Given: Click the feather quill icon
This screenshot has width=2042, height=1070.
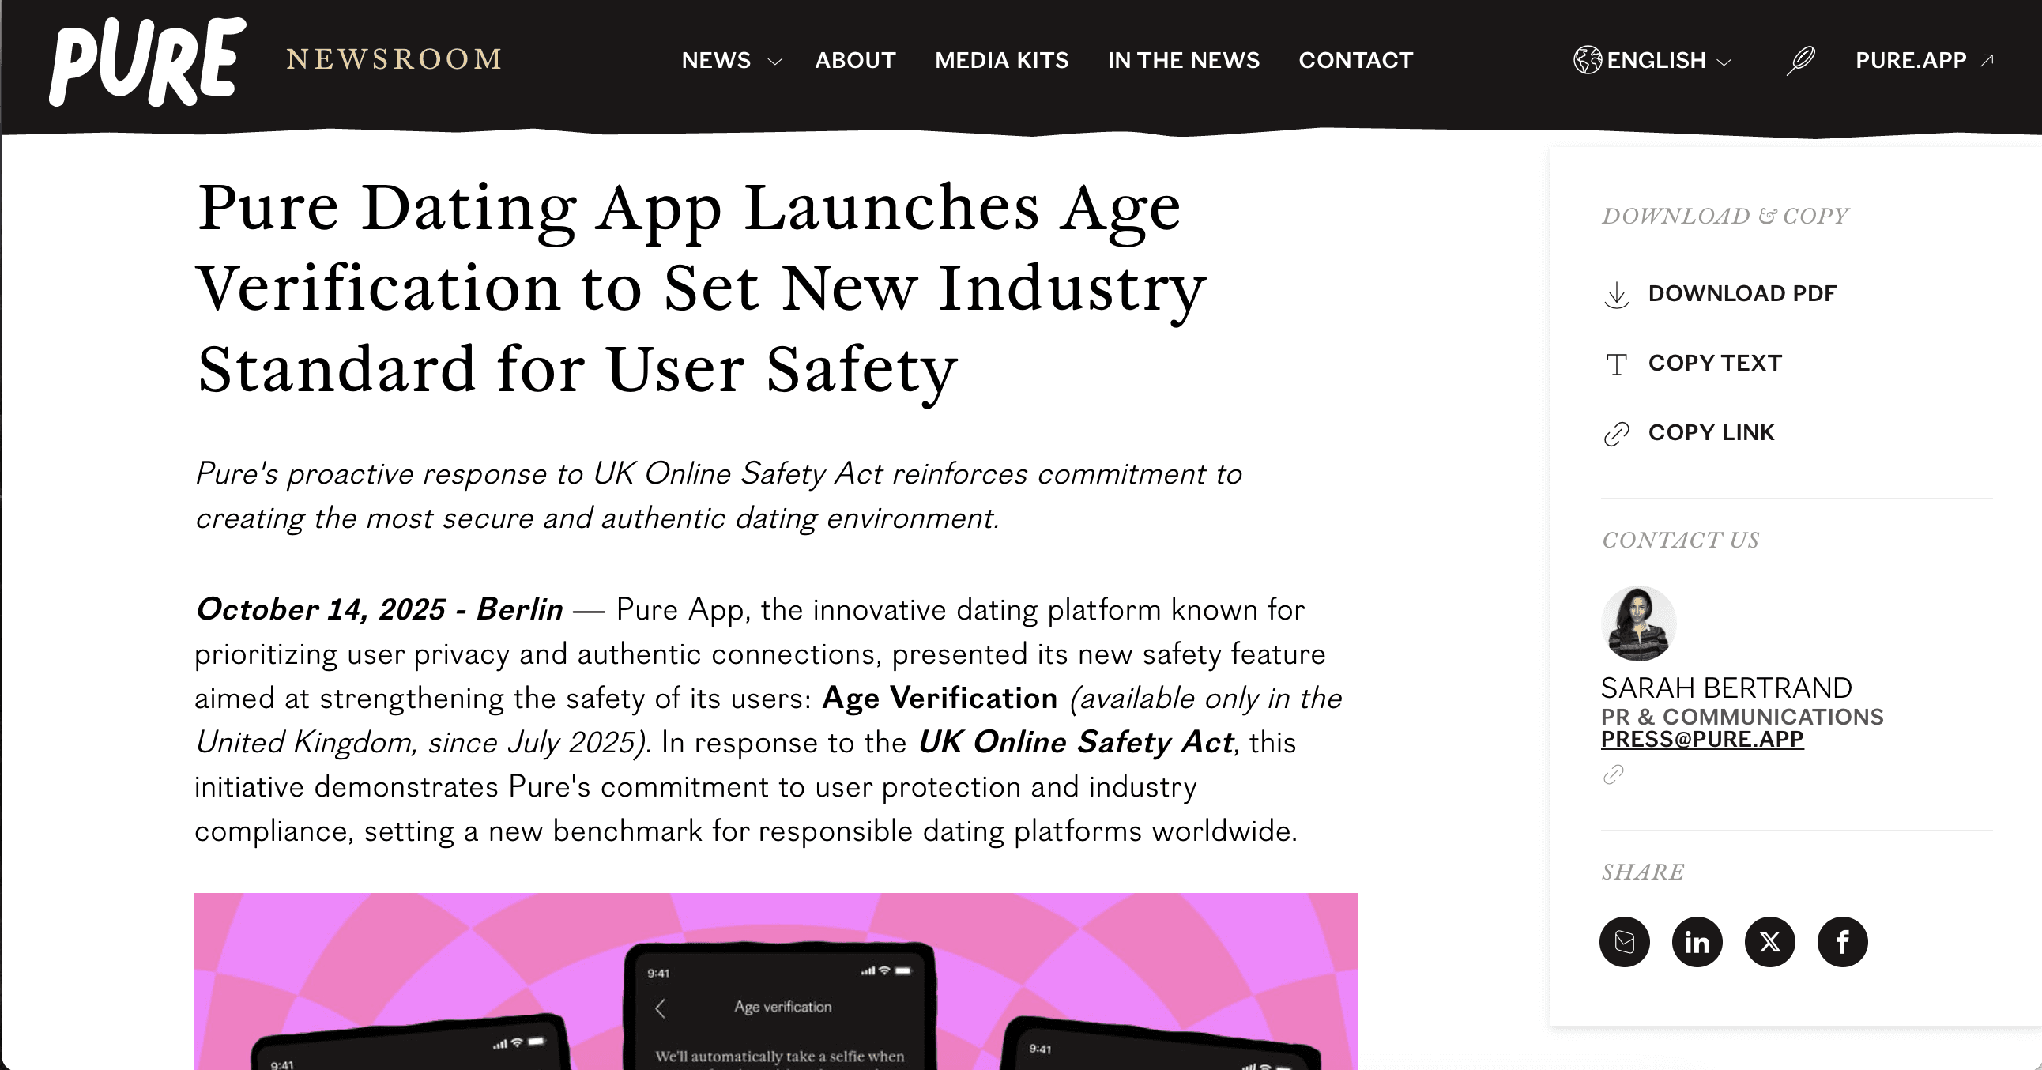Looking at the screenshot, I should click(x=1800, y=60).
